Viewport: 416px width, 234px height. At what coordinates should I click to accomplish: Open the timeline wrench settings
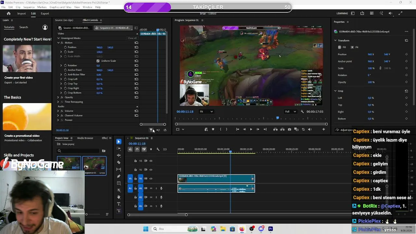(x=158, y=149)
